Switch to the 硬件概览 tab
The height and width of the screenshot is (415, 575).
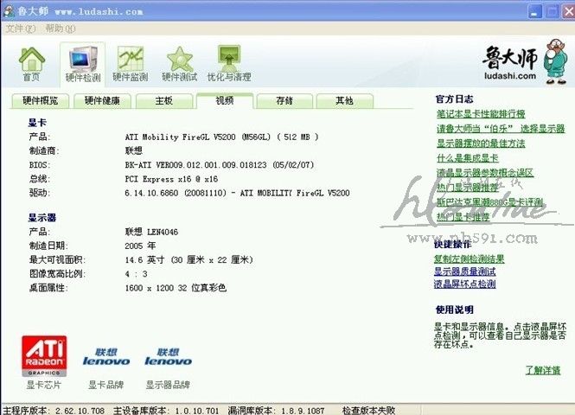coord(41,101)
